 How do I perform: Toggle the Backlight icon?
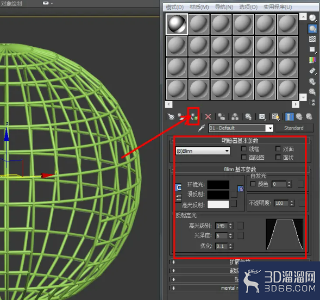click(312, 29)
